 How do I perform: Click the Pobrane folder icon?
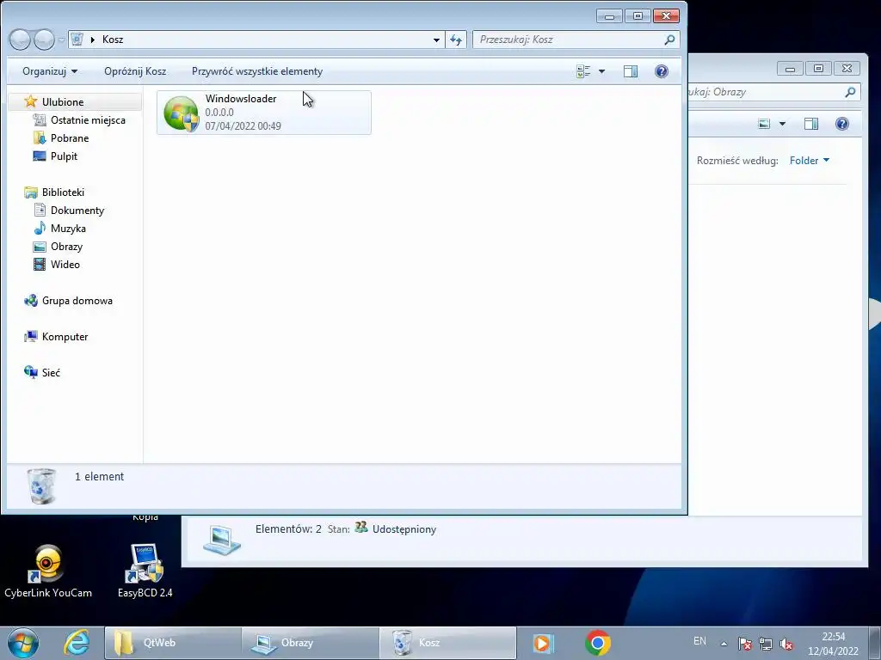pos(40,137)
